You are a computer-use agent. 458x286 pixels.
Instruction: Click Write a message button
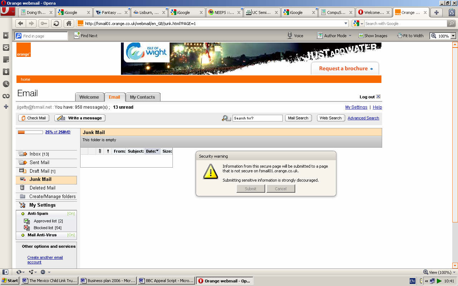tap(80, 118)
